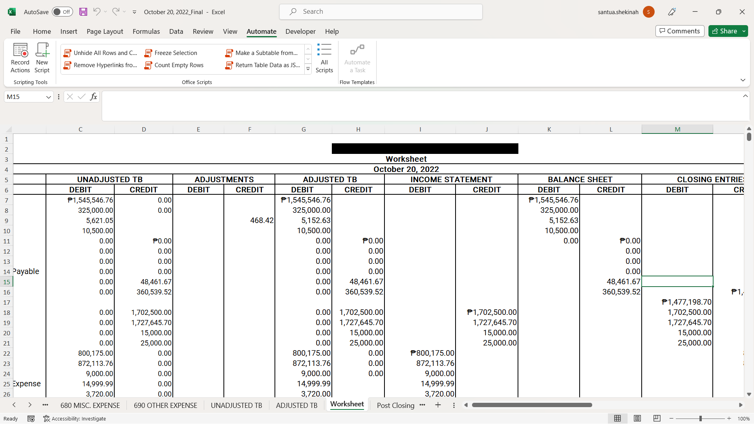Select row 15 header
Screen dimensions: 754x424
7,282
